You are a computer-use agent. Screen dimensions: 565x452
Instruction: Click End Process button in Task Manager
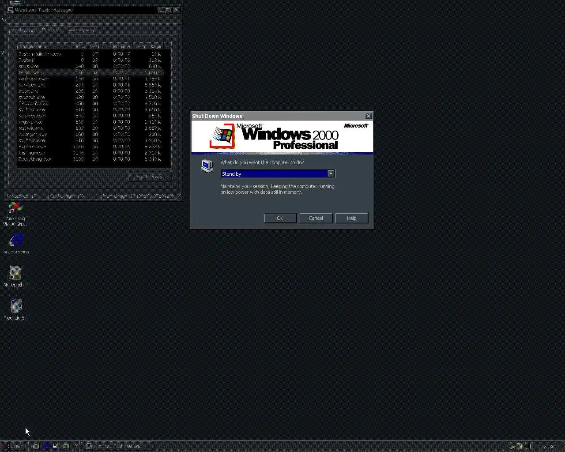click(x=149, y=177)
